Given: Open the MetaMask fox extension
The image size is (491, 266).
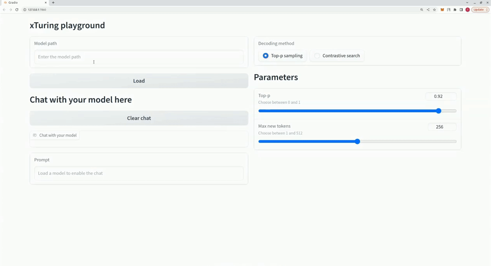Looking at the screenshot, I should [442, 10].
